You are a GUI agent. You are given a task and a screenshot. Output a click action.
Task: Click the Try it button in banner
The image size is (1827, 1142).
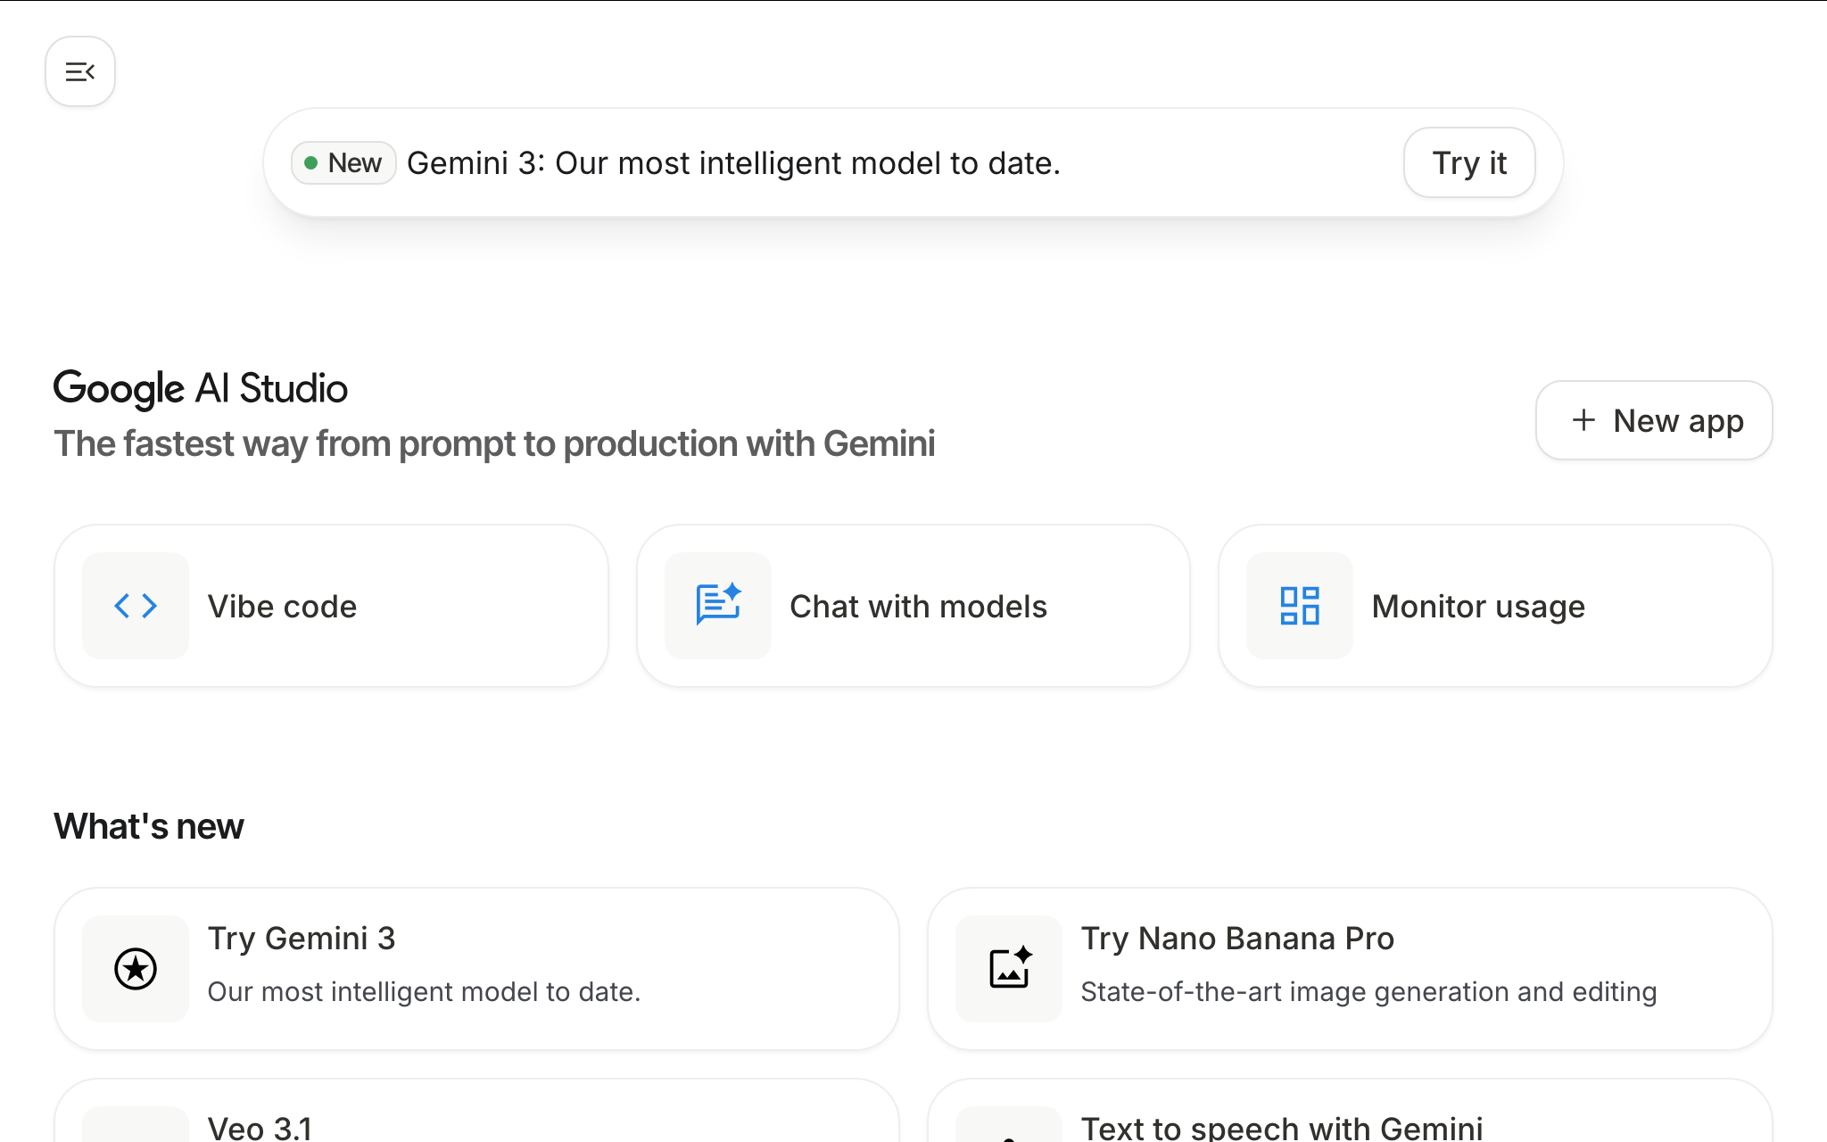[1468, 163]
